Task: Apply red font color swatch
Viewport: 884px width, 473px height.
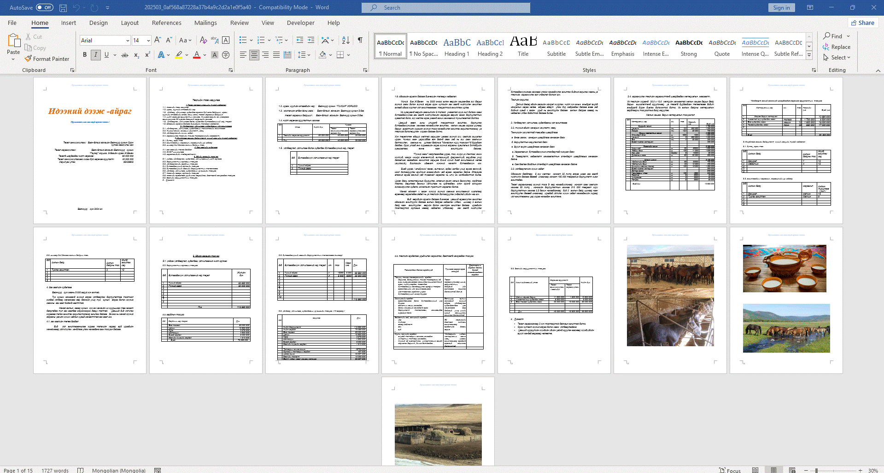Action: point(197,55)
